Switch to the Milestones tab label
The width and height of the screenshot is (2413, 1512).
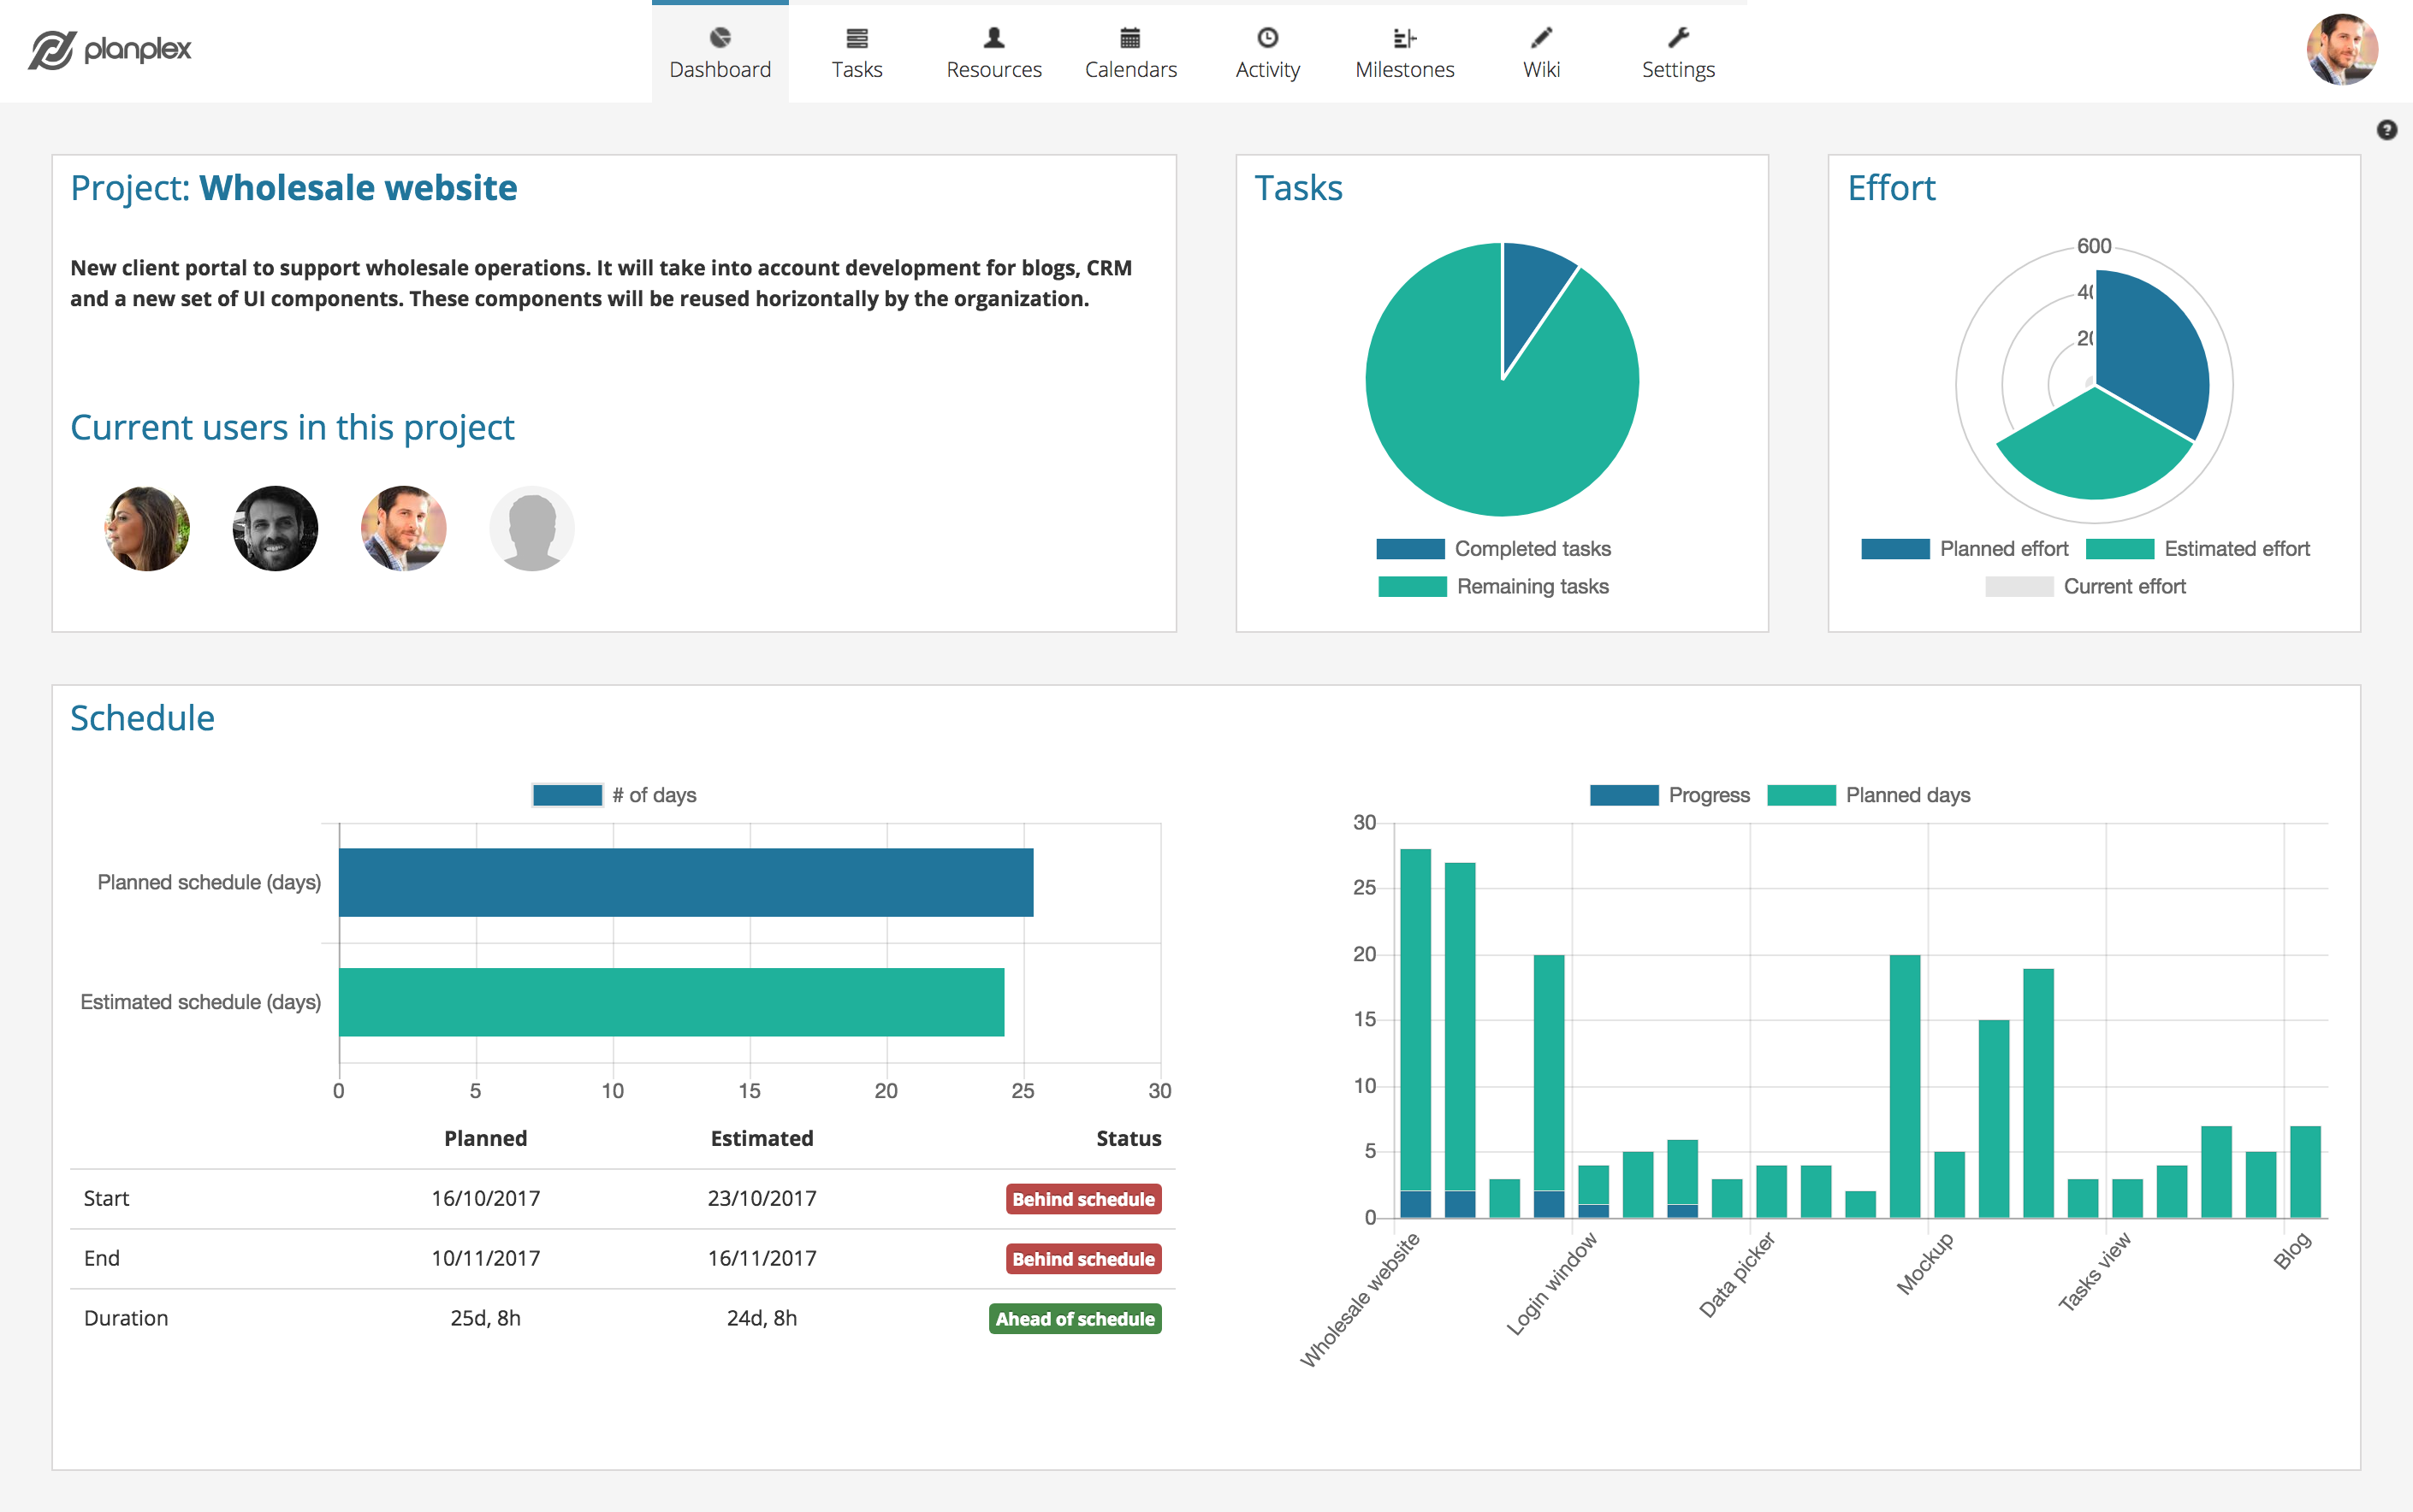pos(1403,70)
